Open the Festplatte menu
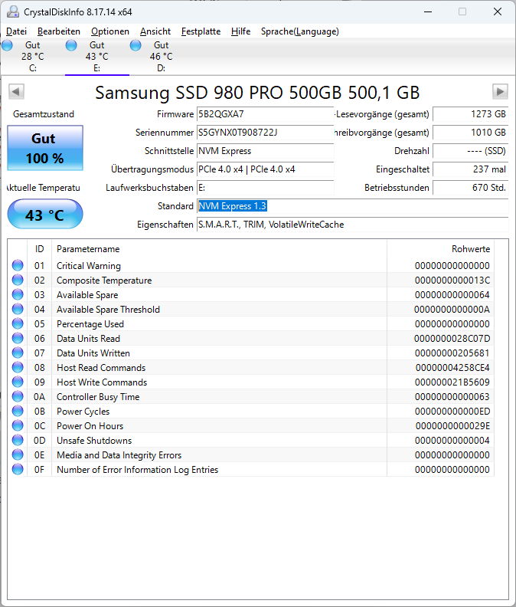 (201, 31)
